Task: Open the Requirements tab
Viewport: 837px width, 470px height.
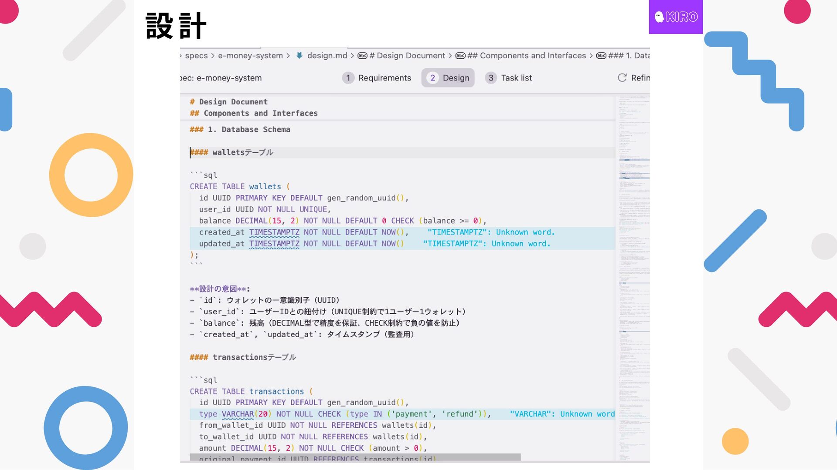Action: point(384,77)
